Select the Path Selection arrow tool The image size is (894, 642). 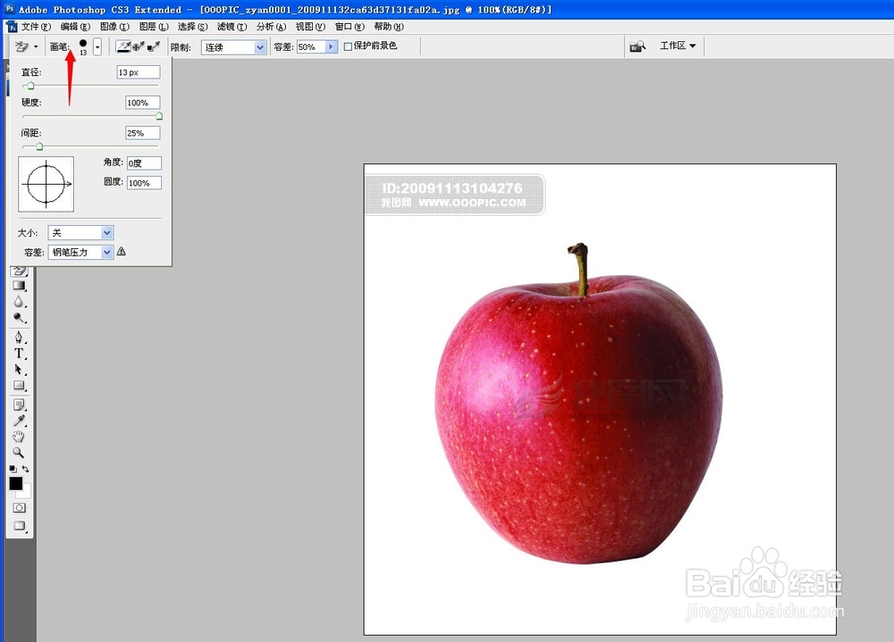(x=19, y=369)
